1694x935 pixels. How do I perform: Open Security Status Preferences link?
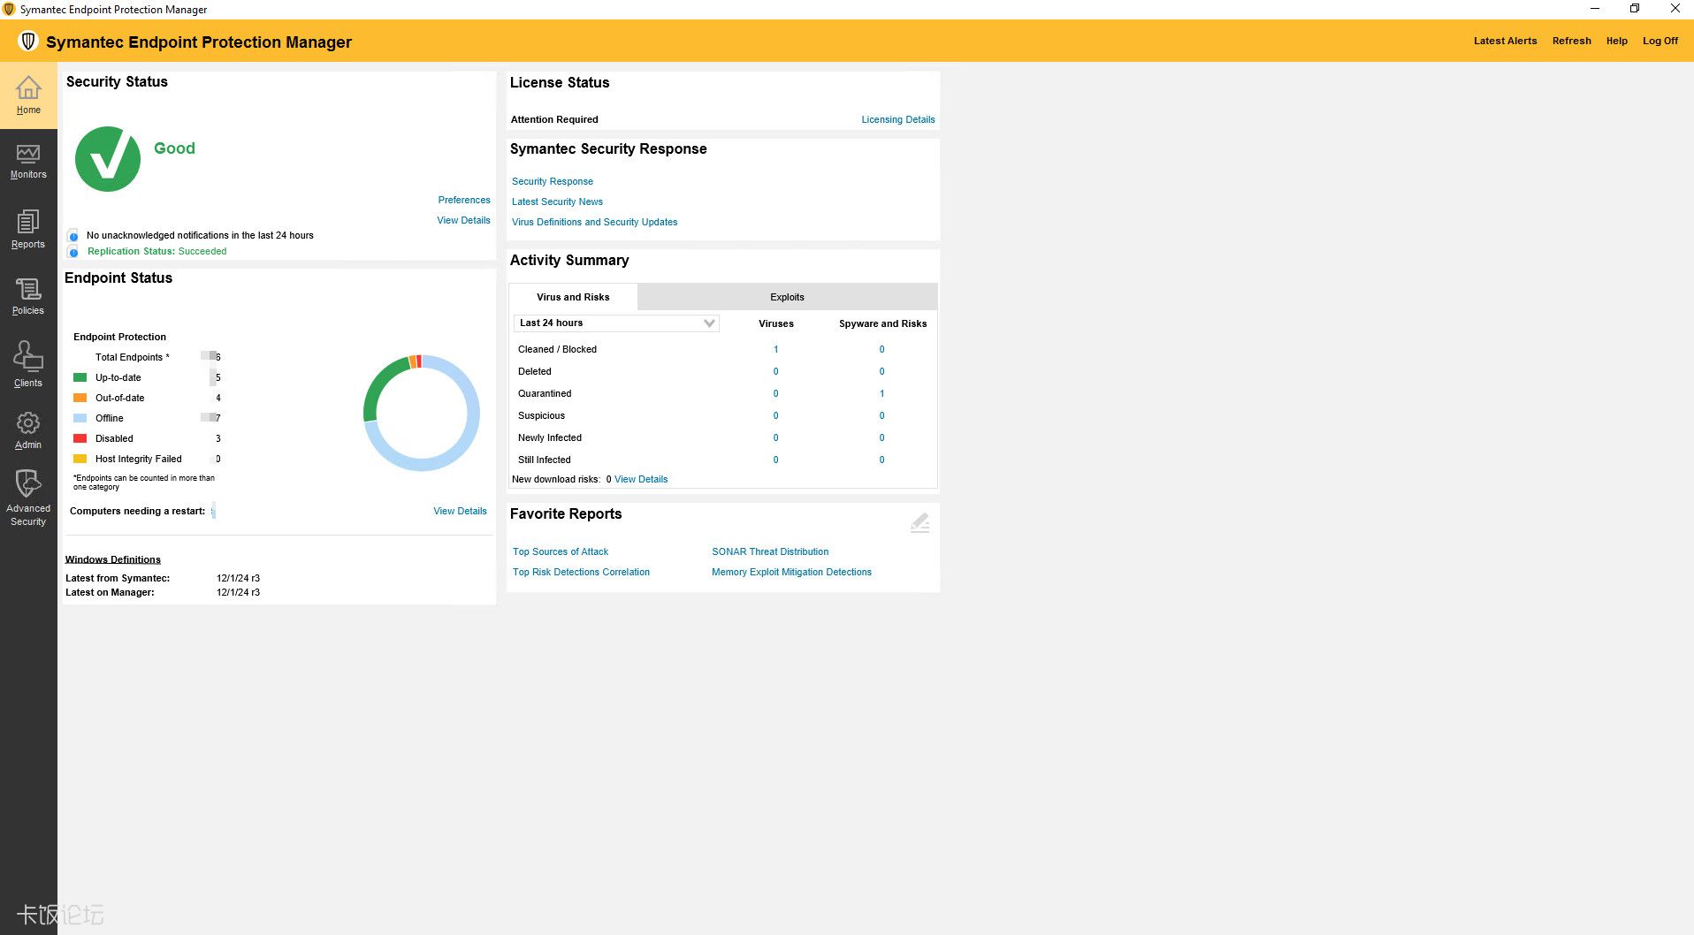coord(464,200)
